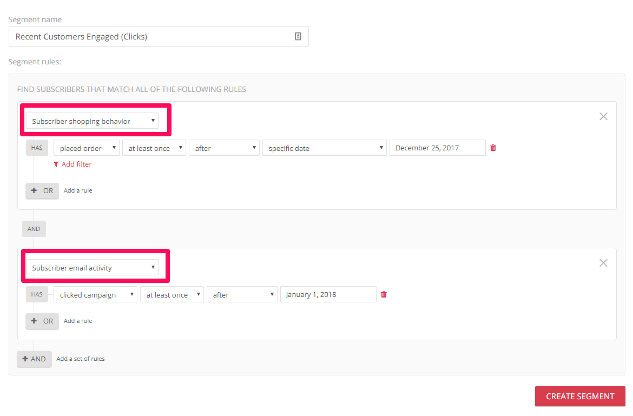Open the clicked campaign dropdown

(95, 294)
